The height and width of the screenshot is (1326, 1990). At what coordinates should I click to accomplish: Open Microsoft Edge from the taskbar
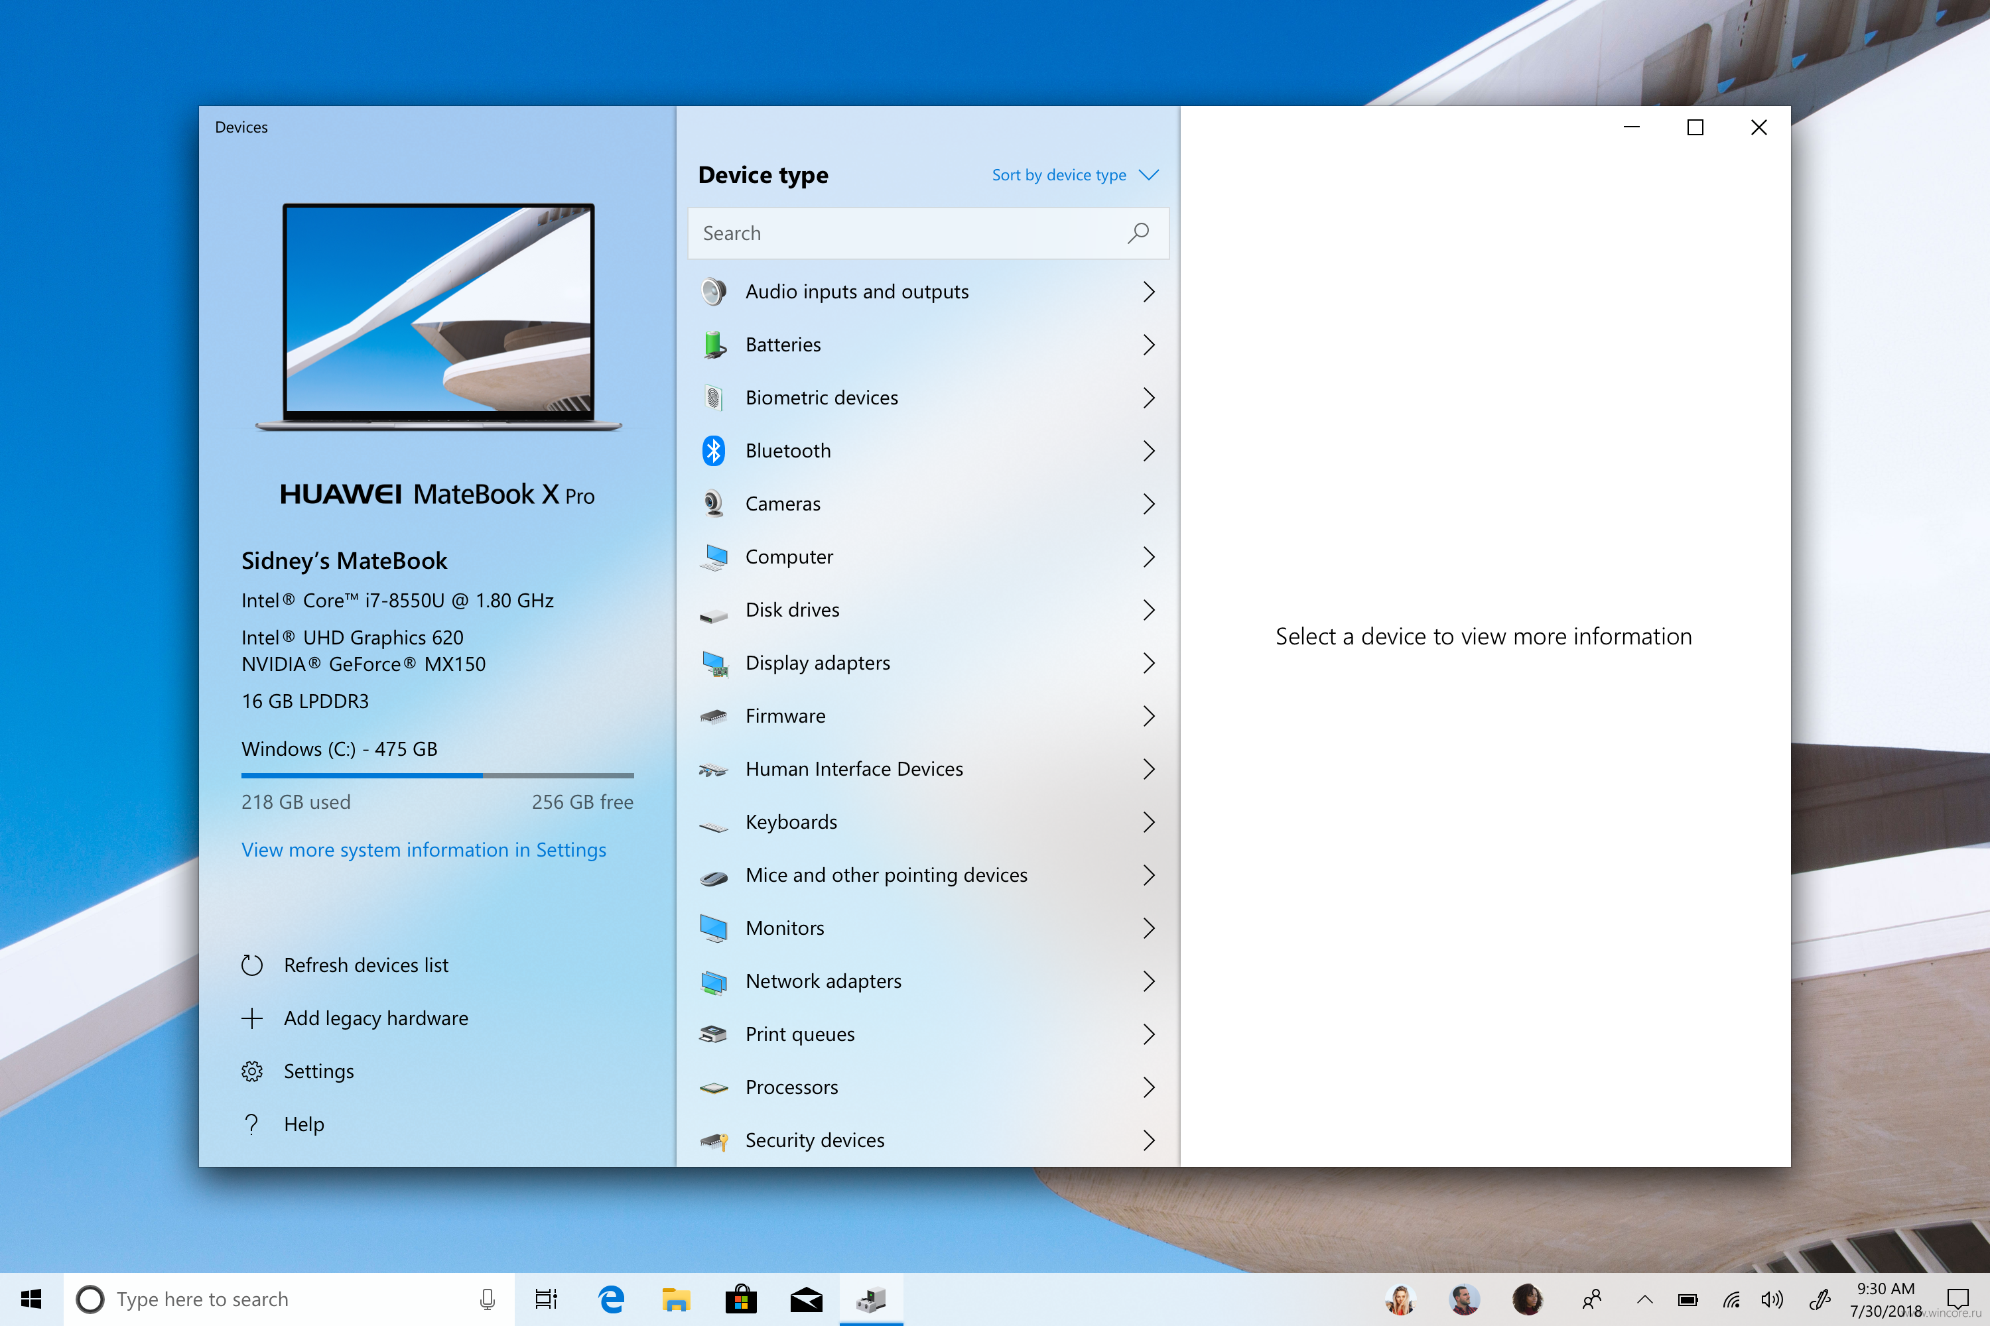click(x=611, y=1299)
